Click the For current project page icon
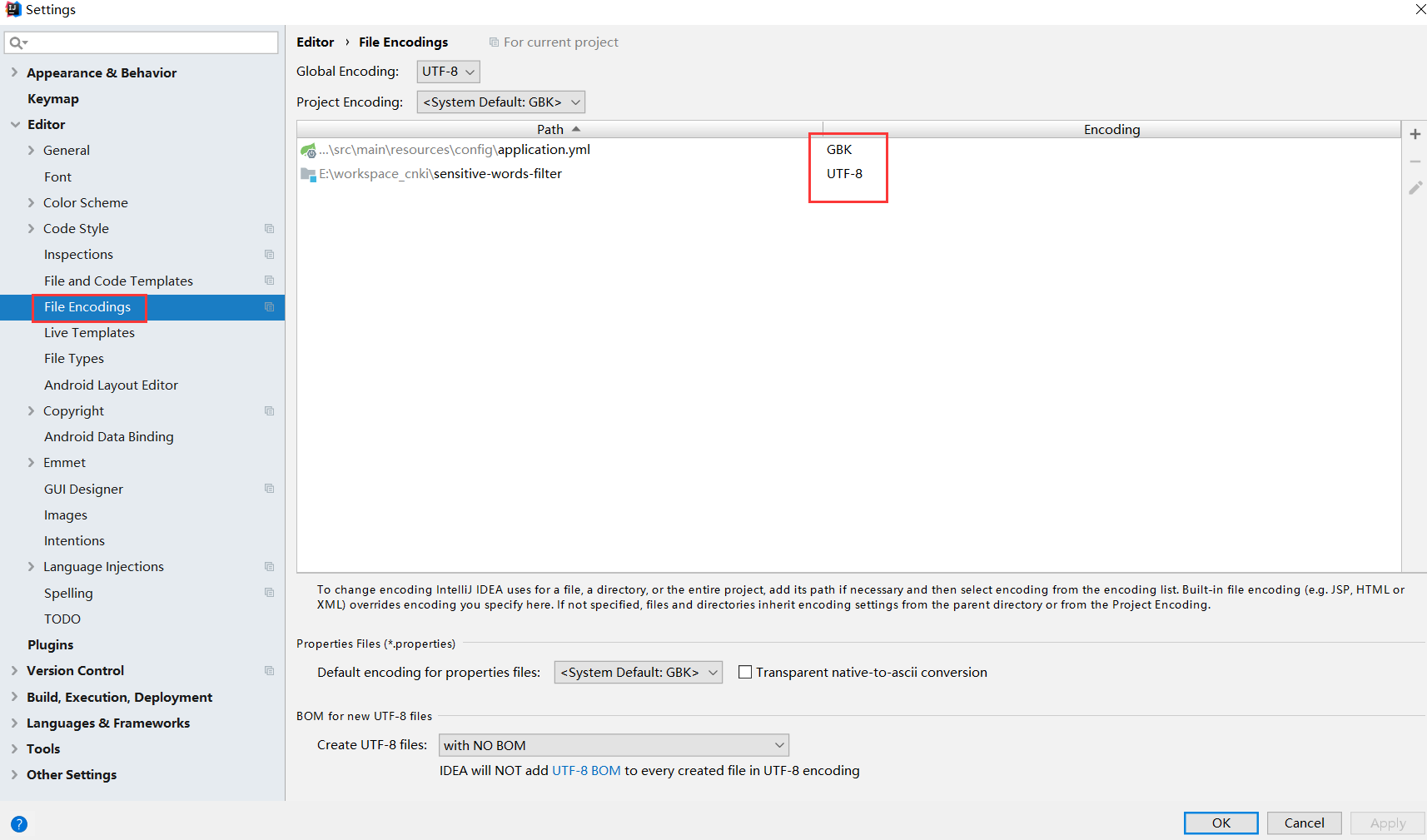 pos(494,42)
